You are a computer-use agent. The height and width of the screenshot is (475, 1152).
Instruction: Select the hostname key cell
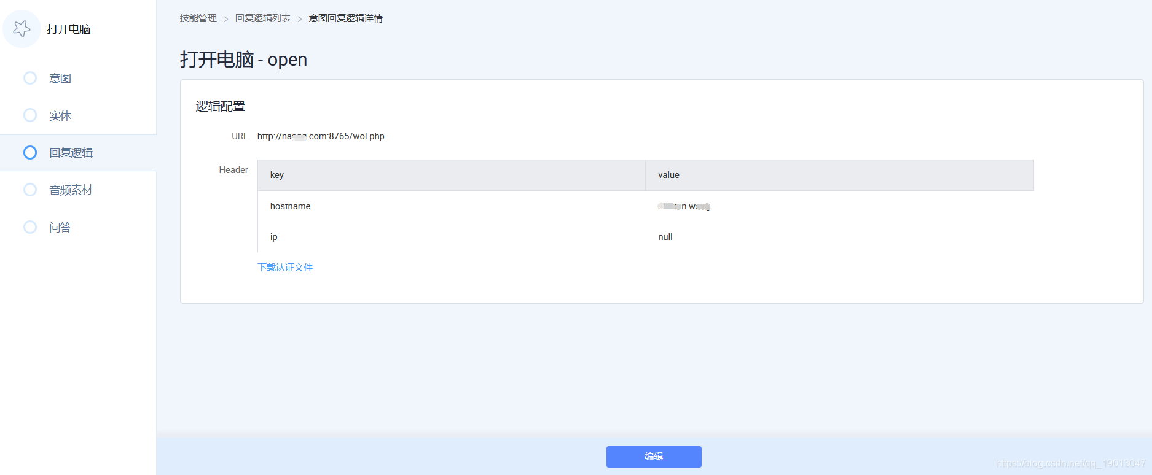(290, 206)
